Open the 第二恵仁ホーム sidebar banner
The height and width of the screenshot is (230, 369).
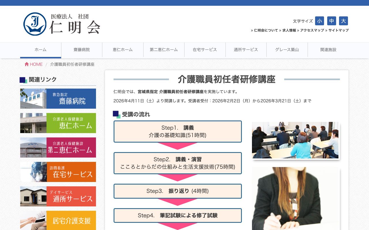(x=58, y=147)
